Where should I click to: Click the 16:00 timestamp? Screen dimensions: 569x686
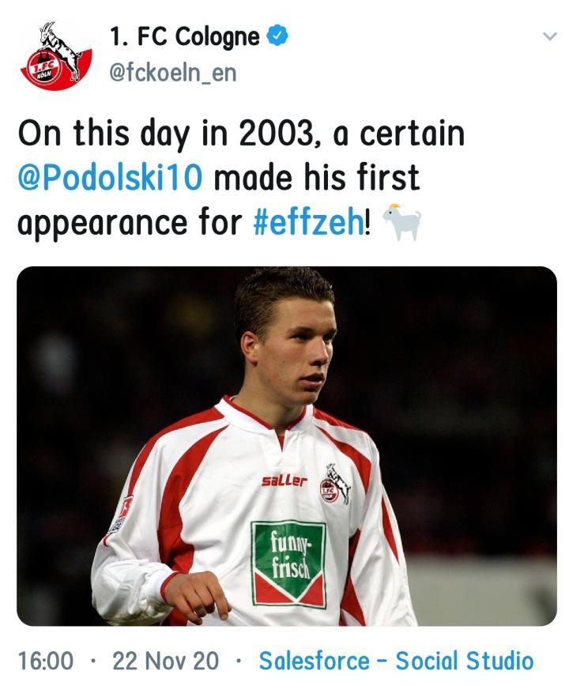tap(46, 661)
